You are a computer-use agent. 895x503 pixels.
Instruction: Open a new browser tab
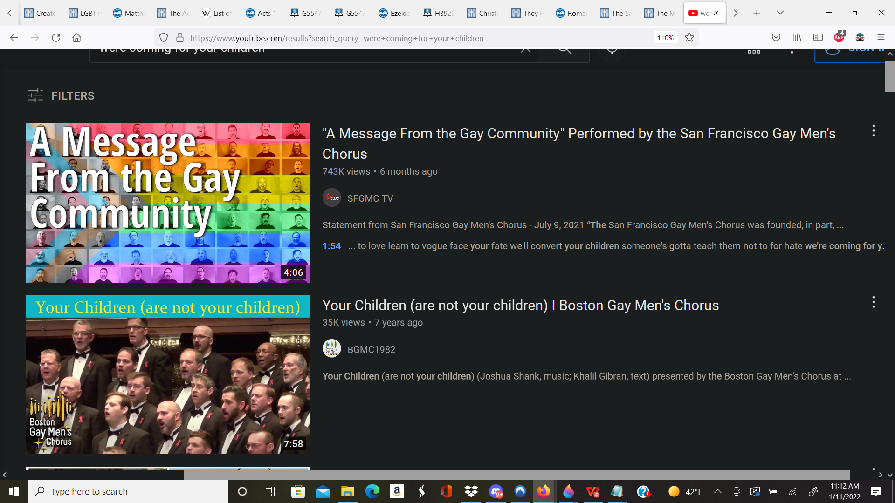(x=757, y=13)
